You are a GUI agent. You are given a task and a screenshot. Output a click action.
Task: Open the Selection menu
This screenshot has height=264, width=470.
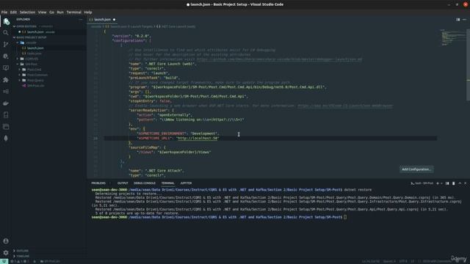[27, 12]
